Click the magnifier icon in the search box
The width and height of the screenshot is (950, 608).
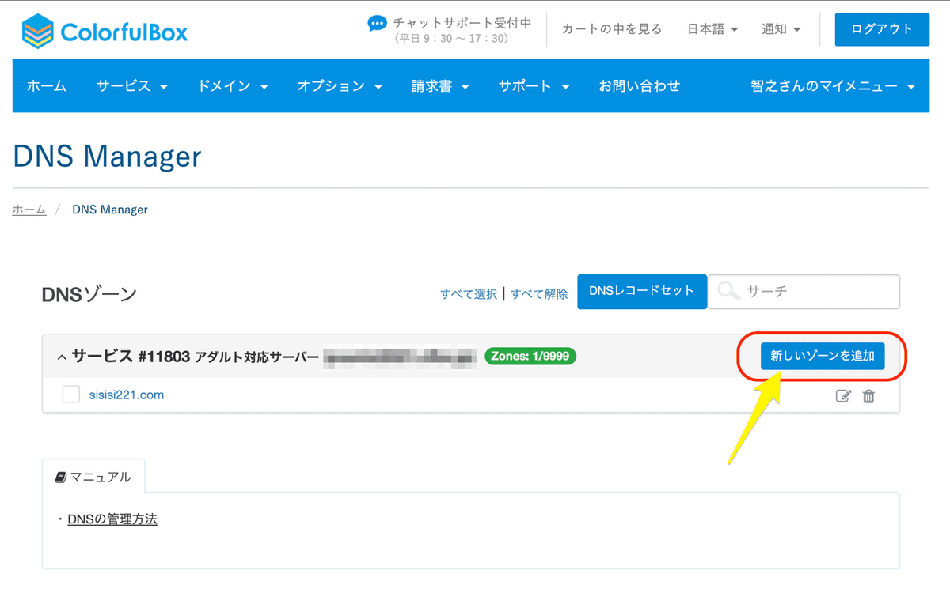(x=728, y=292)
